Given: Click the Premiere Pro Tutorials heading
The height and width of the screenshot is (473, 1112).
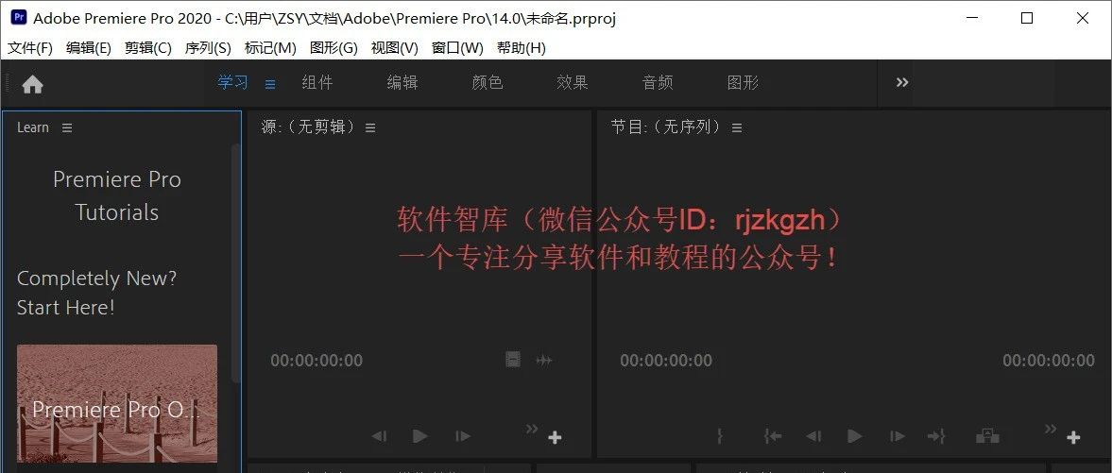Looking at the screenshot, I should pyautogui.click(x=117, y=195).
